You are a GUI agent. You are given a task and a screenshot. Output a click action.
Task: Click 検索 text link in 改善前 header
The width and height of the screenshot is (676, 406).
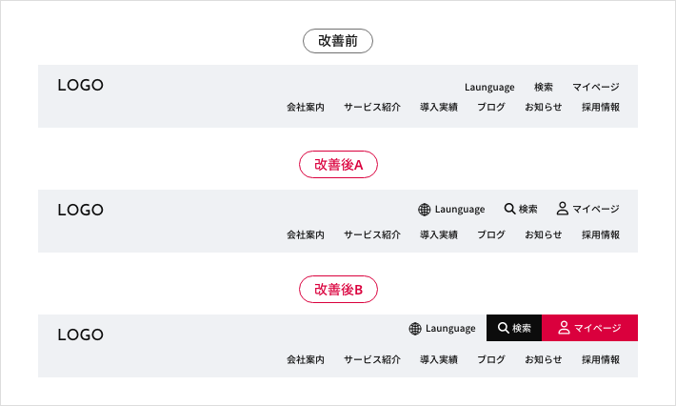544,87
